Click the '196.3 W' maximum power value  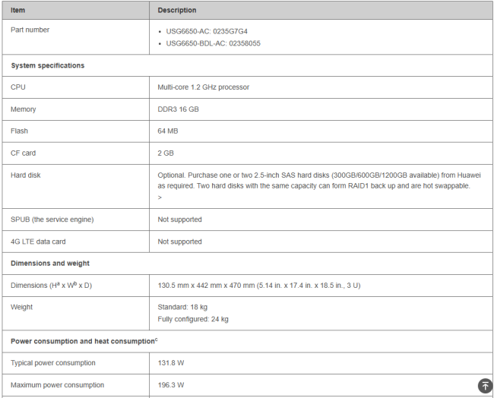click(x=171, y=385)
